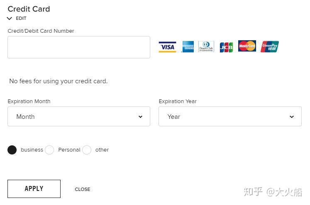Open the Expiration Year dropdown
The width and height of the screenshot is (310, 205).
230,116
